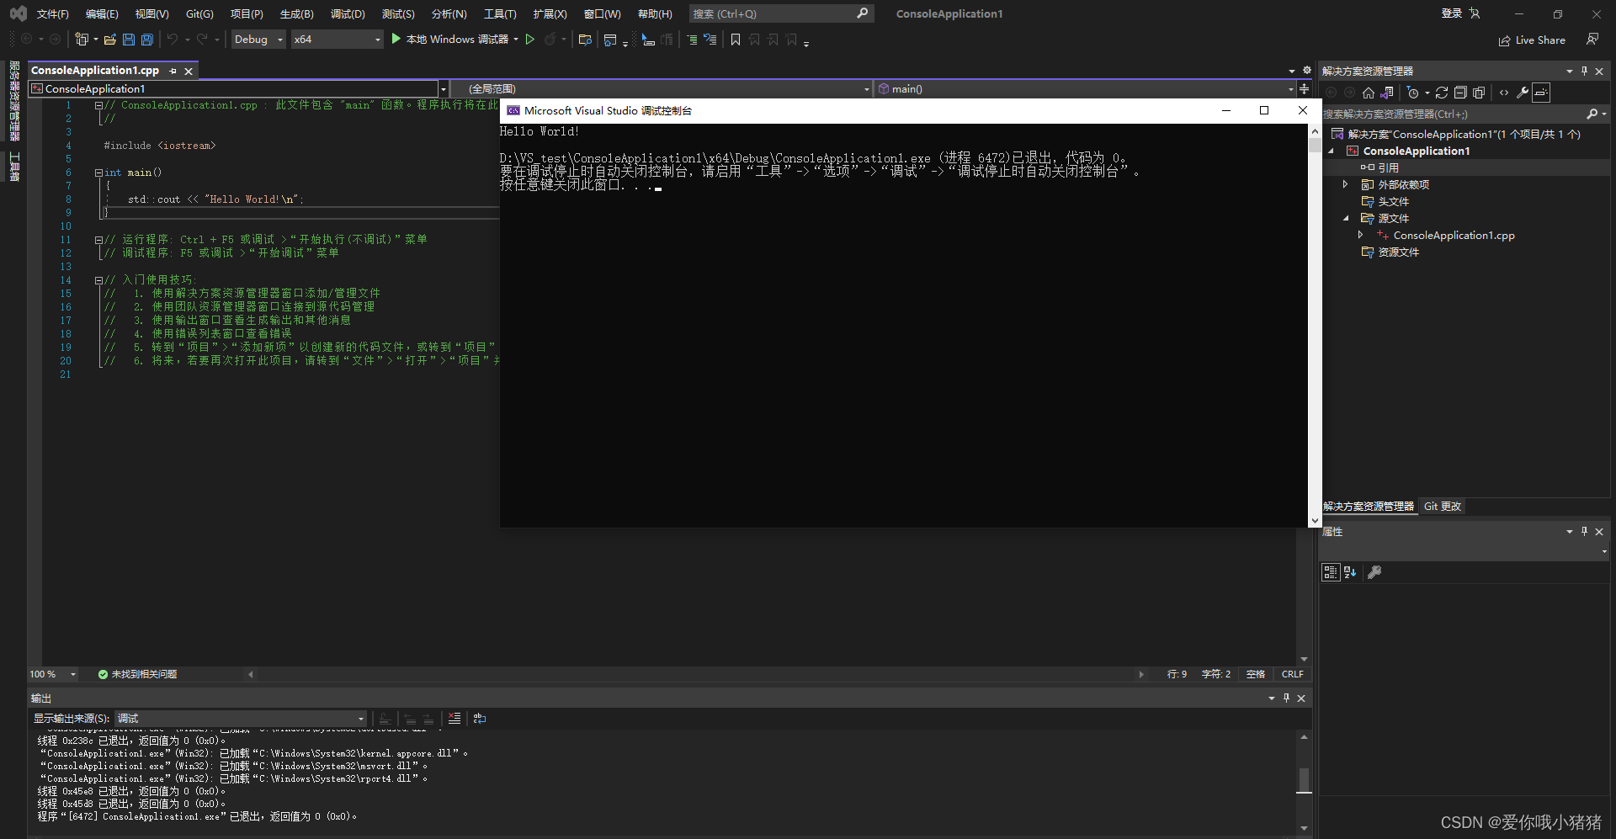The width and height of the screenshot is (1616, 839).
Task: Click the Open File folder icon
Action: click(109, 40)
